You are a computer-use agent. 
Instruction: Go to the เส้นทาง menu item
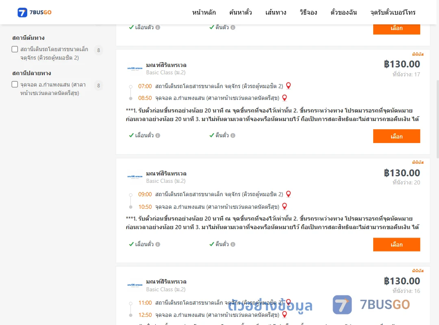coord(276,12)
